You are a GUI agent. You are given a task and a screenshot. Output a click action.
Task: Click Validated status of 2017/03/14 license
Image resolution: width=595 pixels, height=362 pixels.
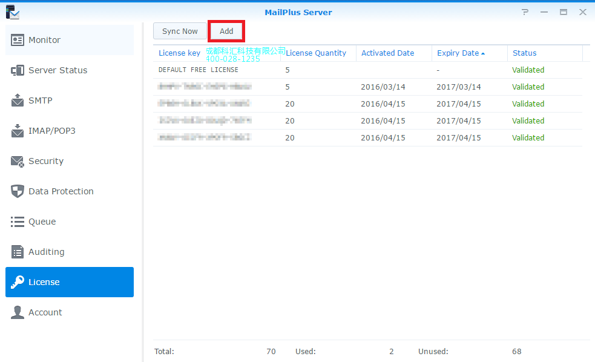[528, 87]
